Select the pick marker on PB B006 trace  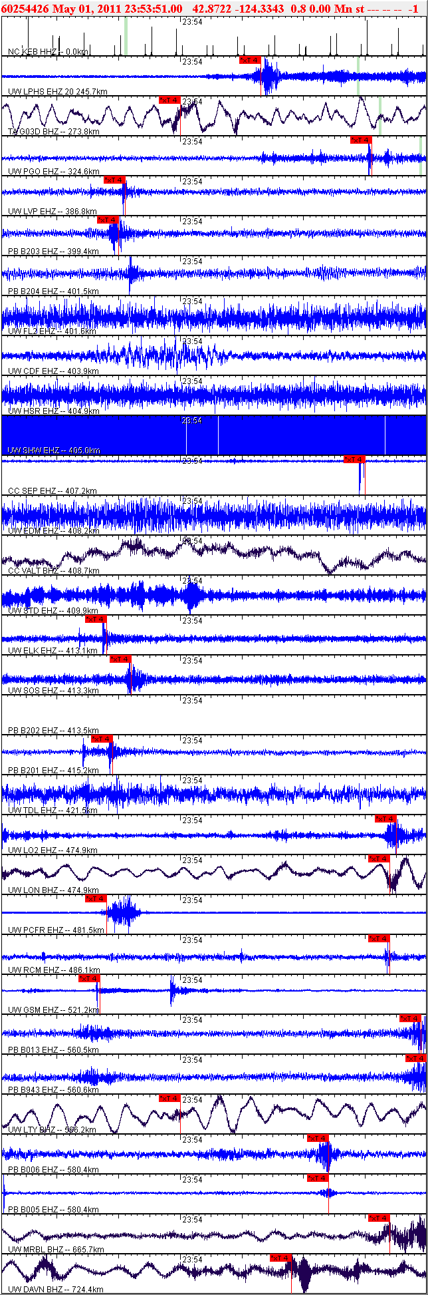click(318, 1139)
